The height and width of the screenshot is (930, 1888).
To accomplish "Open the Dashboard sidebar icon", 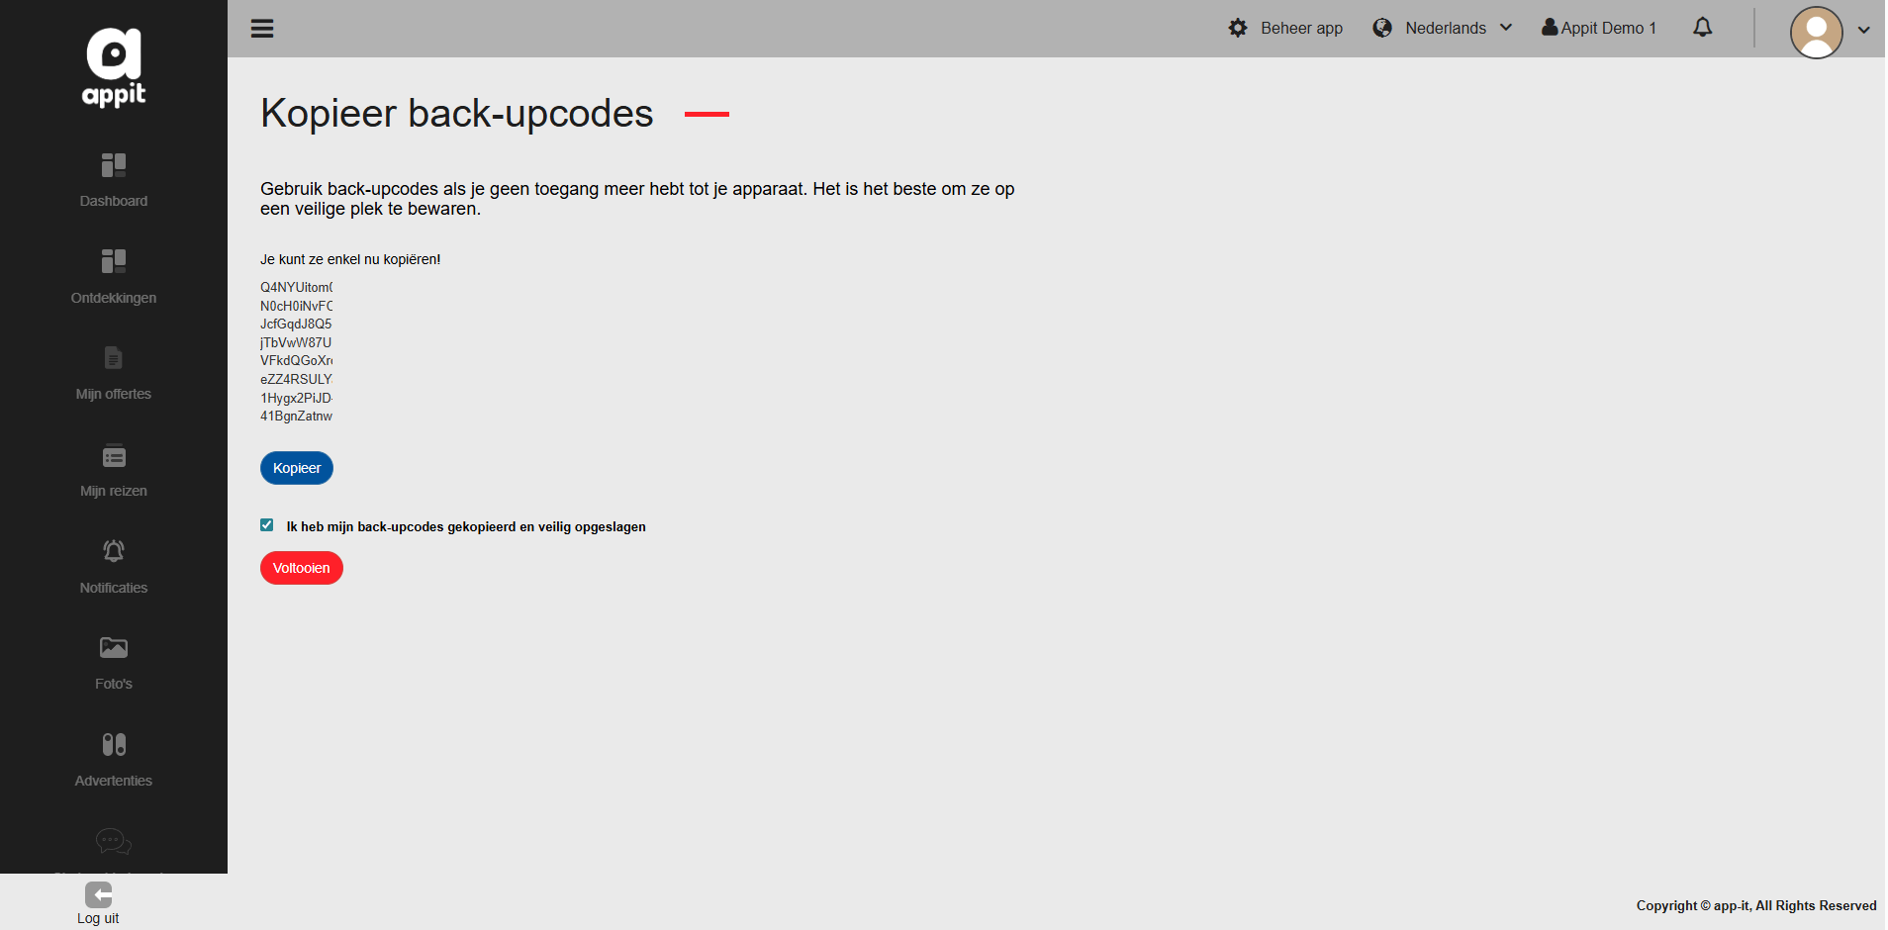I will click(x=114, y=165).
